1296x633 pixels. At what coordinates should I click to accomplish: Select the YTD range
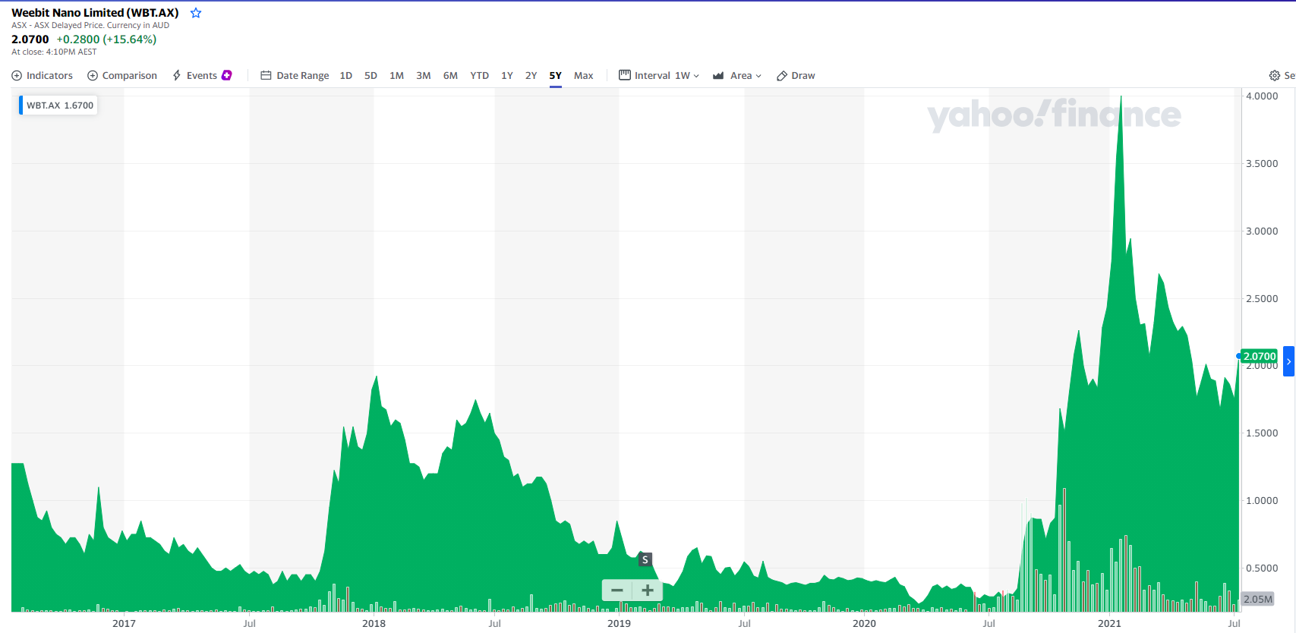(479, 75)
